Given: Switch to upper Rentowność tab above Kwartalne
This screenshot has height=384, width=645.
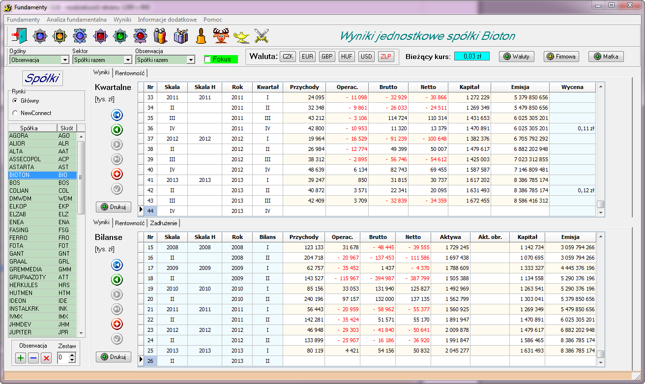Looking at the screenshot, I should [x=130, y=73].
